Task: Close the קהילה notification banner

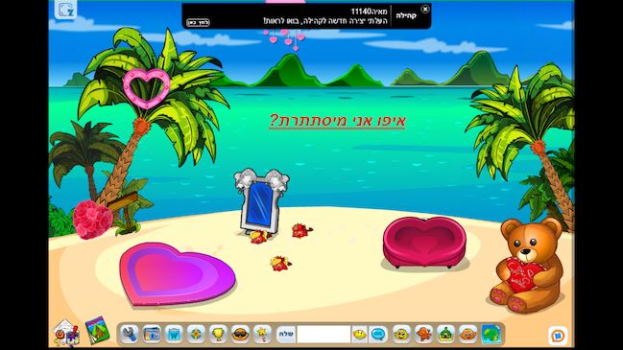Action: 424,10
